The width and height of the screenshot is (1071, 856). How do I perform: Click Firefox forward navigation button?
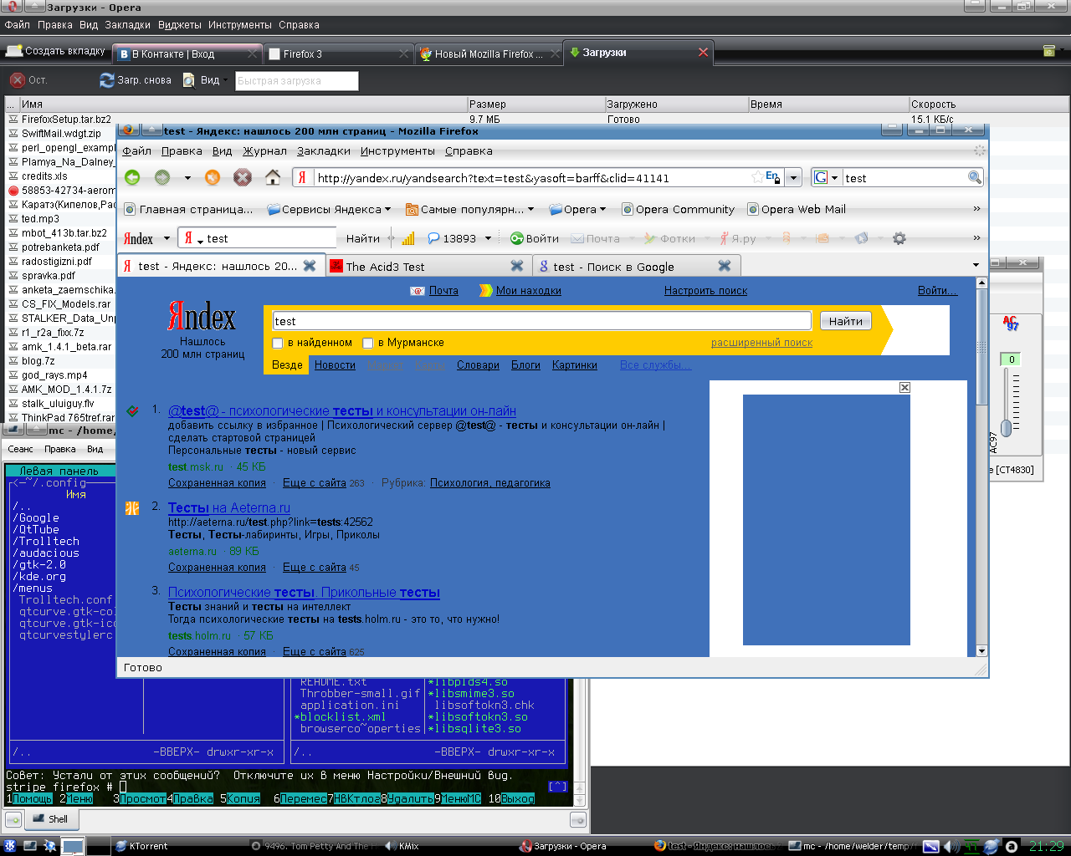[x=162, y=177]
